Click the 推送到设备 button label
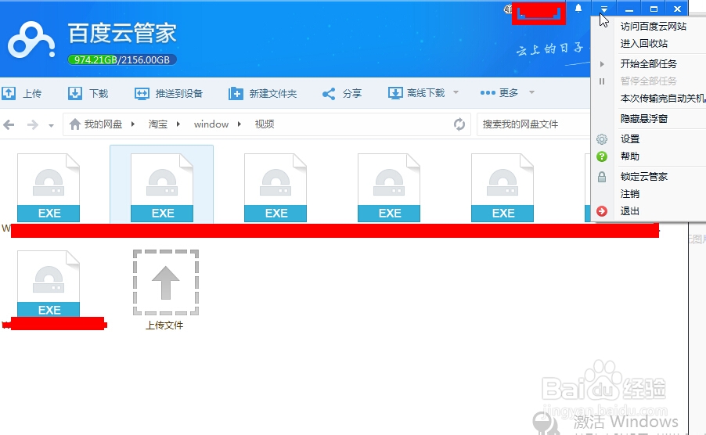This screenshot has height=435, width=706. tap(179, 94)
